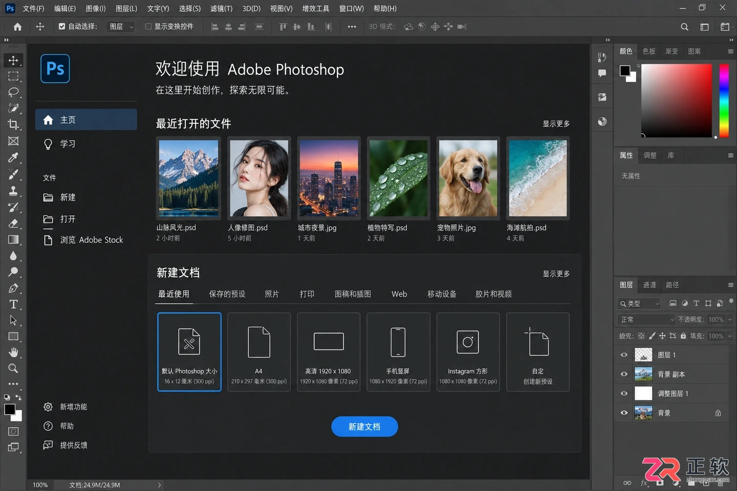This screenshot has width=737, height=491.
Task: Expand the 填充 value dropdown
Action: pos(730,336)
